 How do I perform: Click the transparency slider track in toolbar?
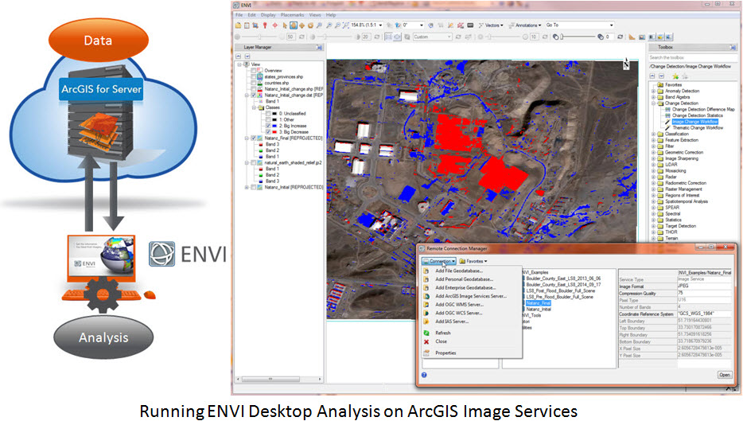tap(573, 37)
